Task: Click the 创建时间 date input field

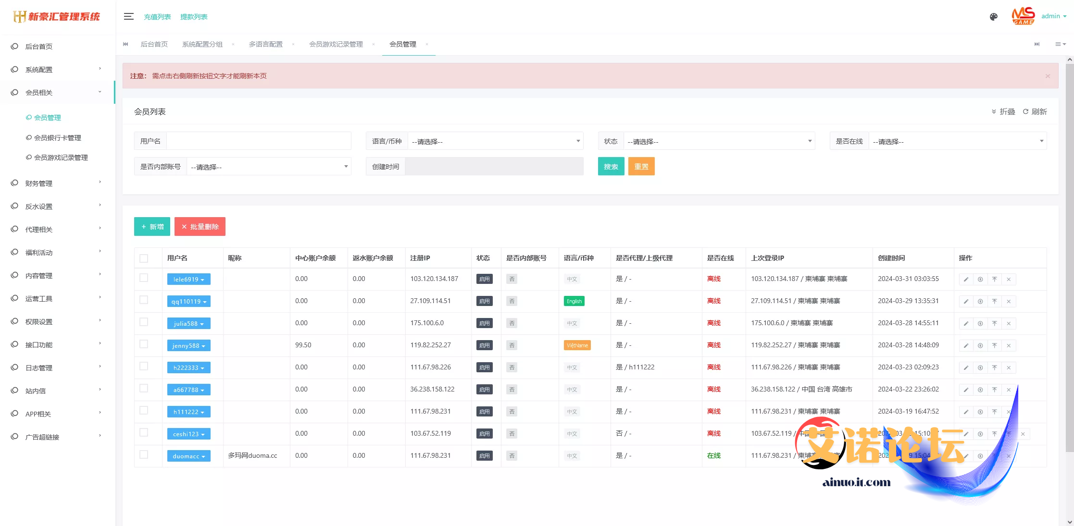Action: coord(494,167)
